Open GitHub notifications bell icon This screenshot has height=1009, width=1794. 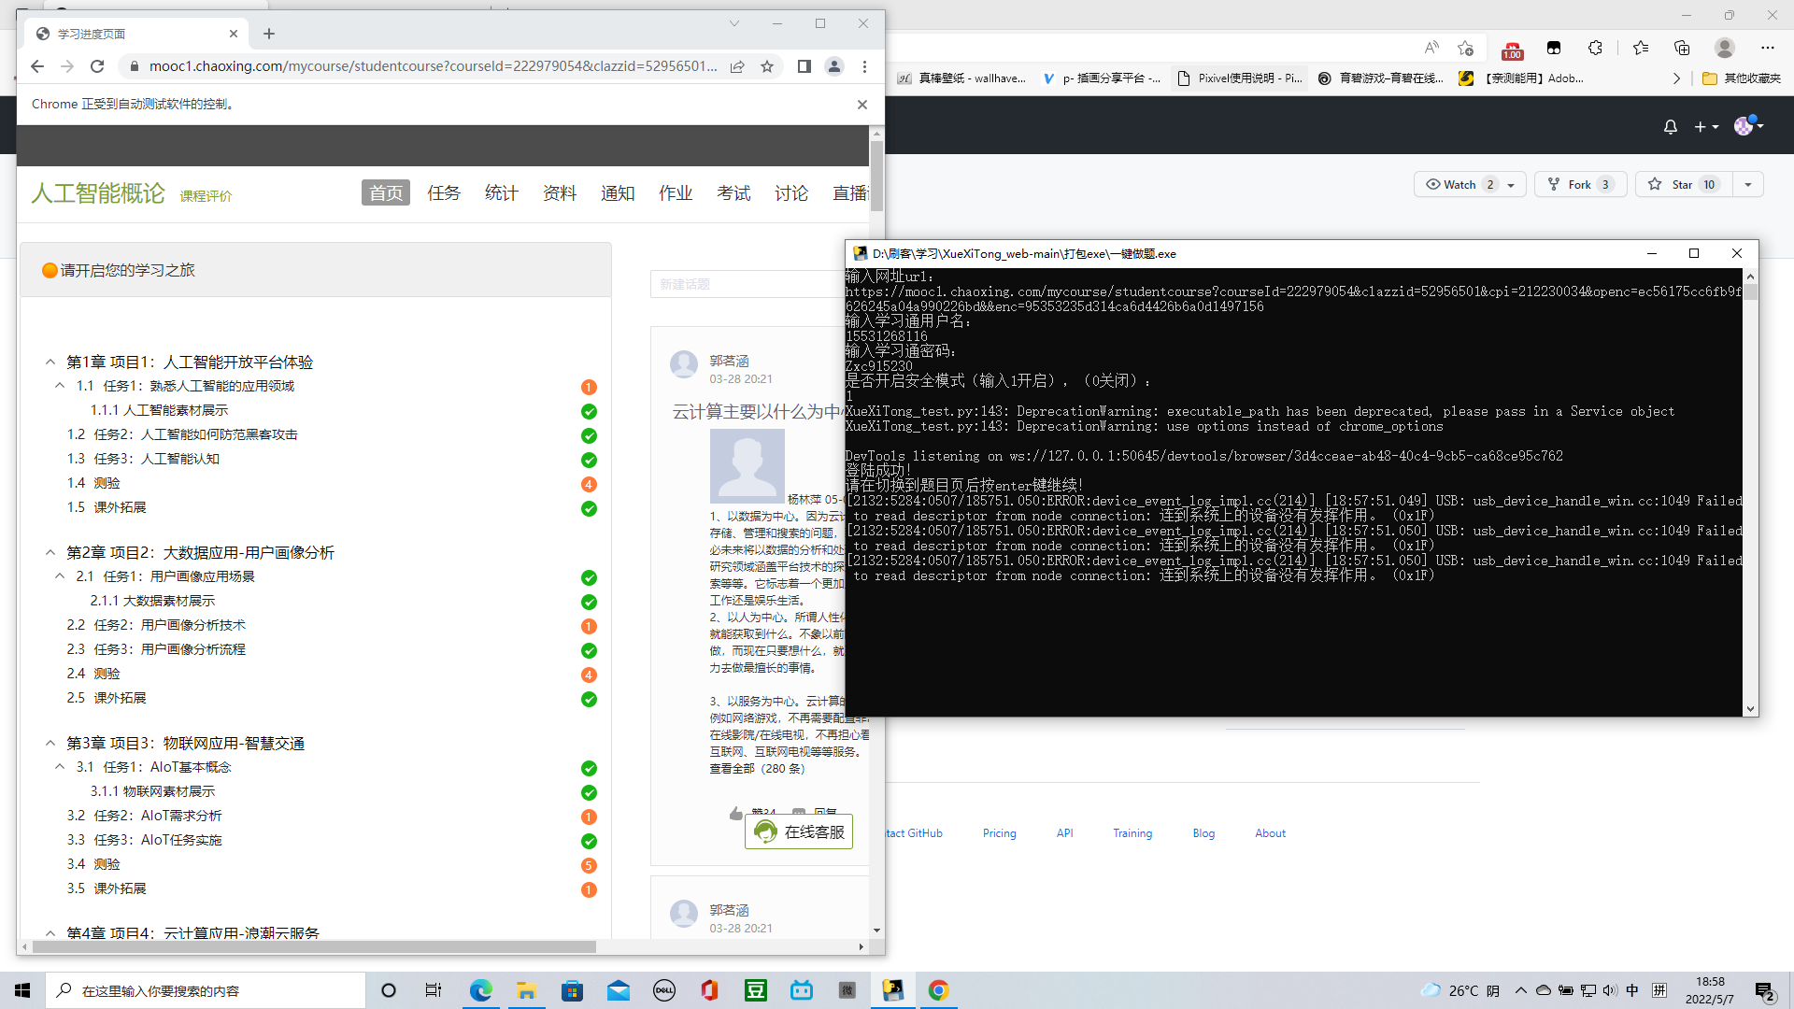pos(1670,127)
